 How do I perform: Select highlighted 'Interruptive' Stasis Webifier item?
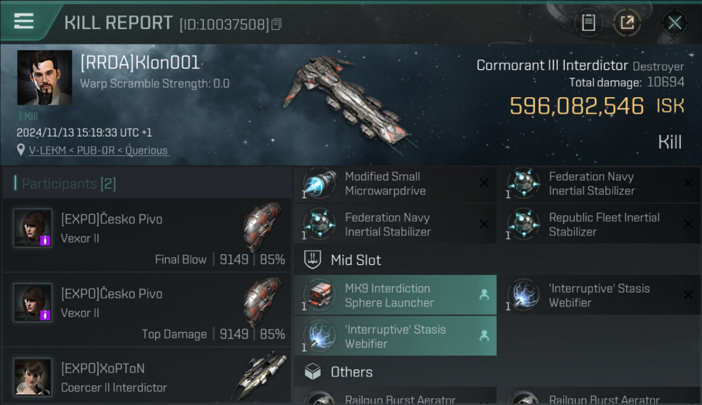tap(395, 336)
